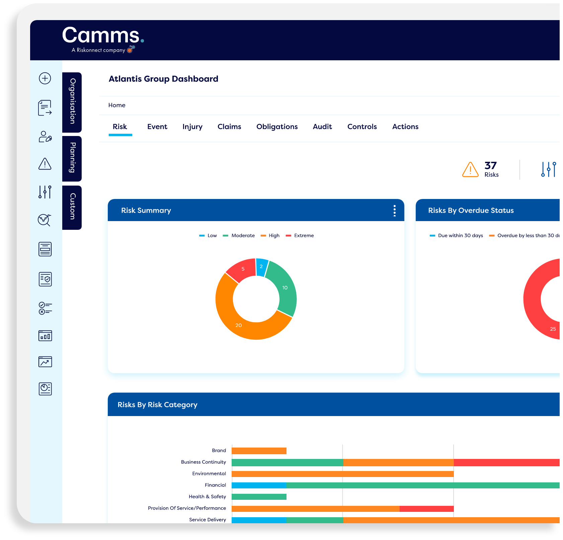Click the magnifier analytics icon in sidebar
Viewport: 563px width, 540px height.
pyautogui.click(x=45, y=220)
